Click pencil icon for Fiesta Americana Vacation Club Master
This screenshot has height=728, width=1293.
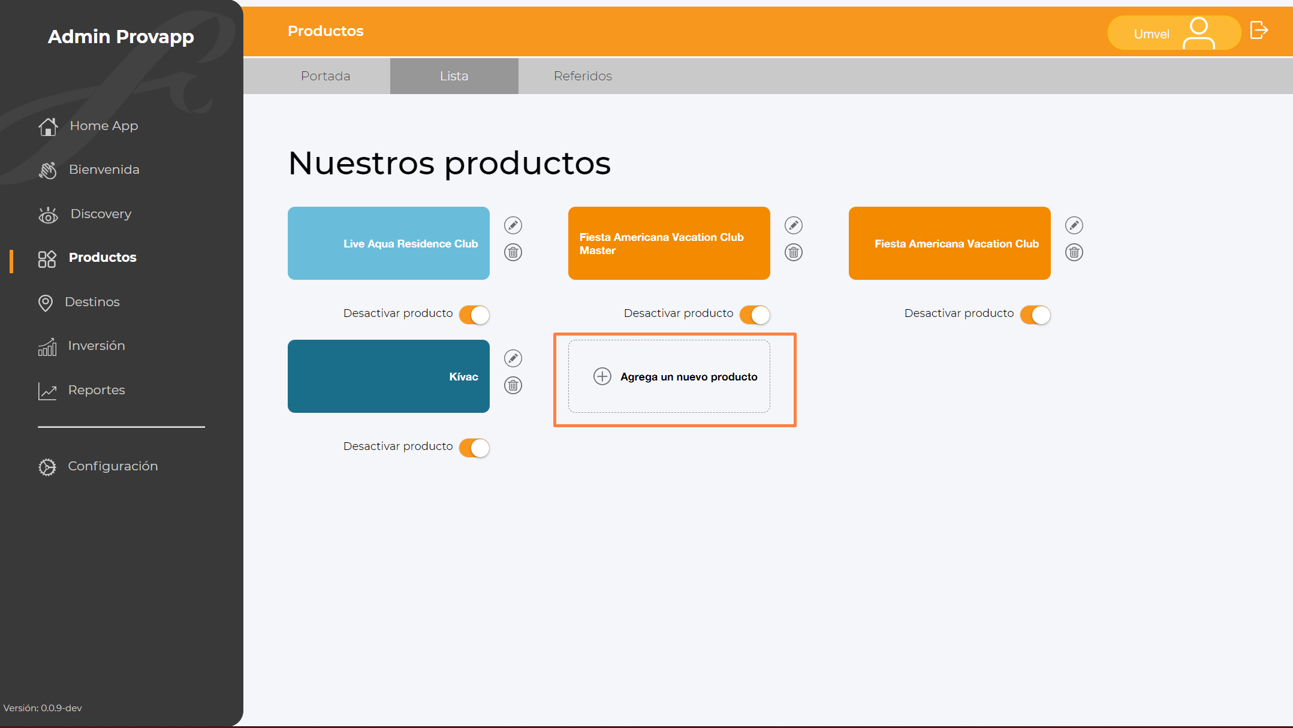click(x=794, y=225)
